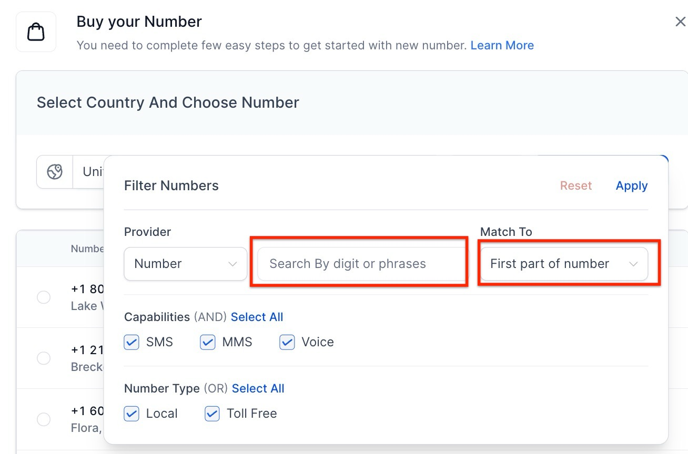The height and width of the screenshot is (454, 688).
Task: Close the Buy your Number dialog
Action: (x=680, y=22)
